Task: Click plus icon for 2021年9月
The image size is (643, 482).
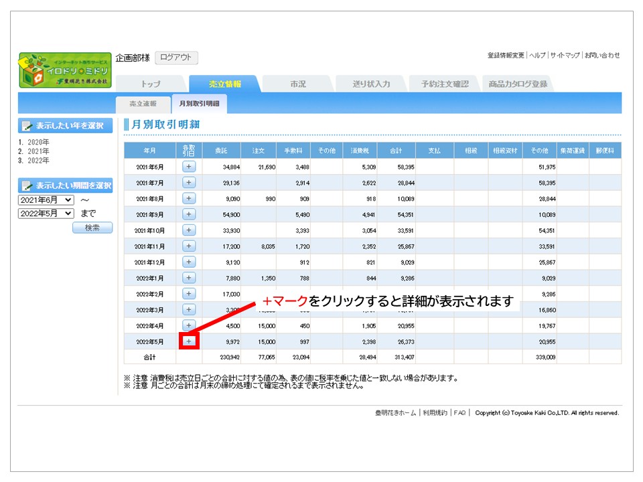Action: 189,214
